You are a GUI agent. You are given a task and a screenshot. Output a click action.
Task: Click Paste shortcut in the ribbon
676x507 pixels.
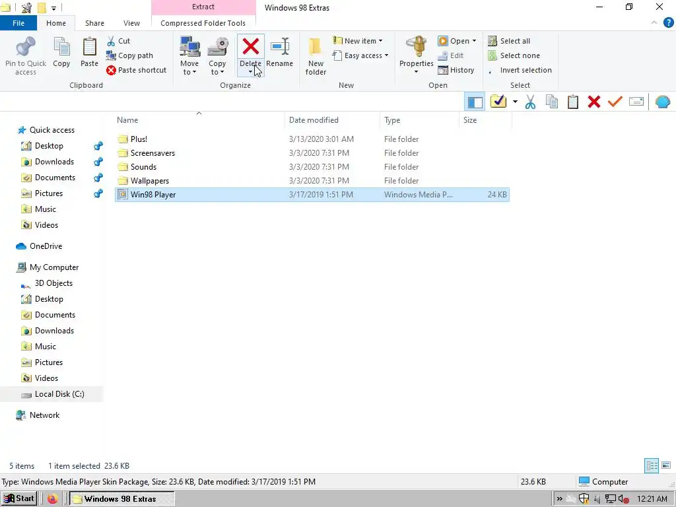(x=136, y=70)
